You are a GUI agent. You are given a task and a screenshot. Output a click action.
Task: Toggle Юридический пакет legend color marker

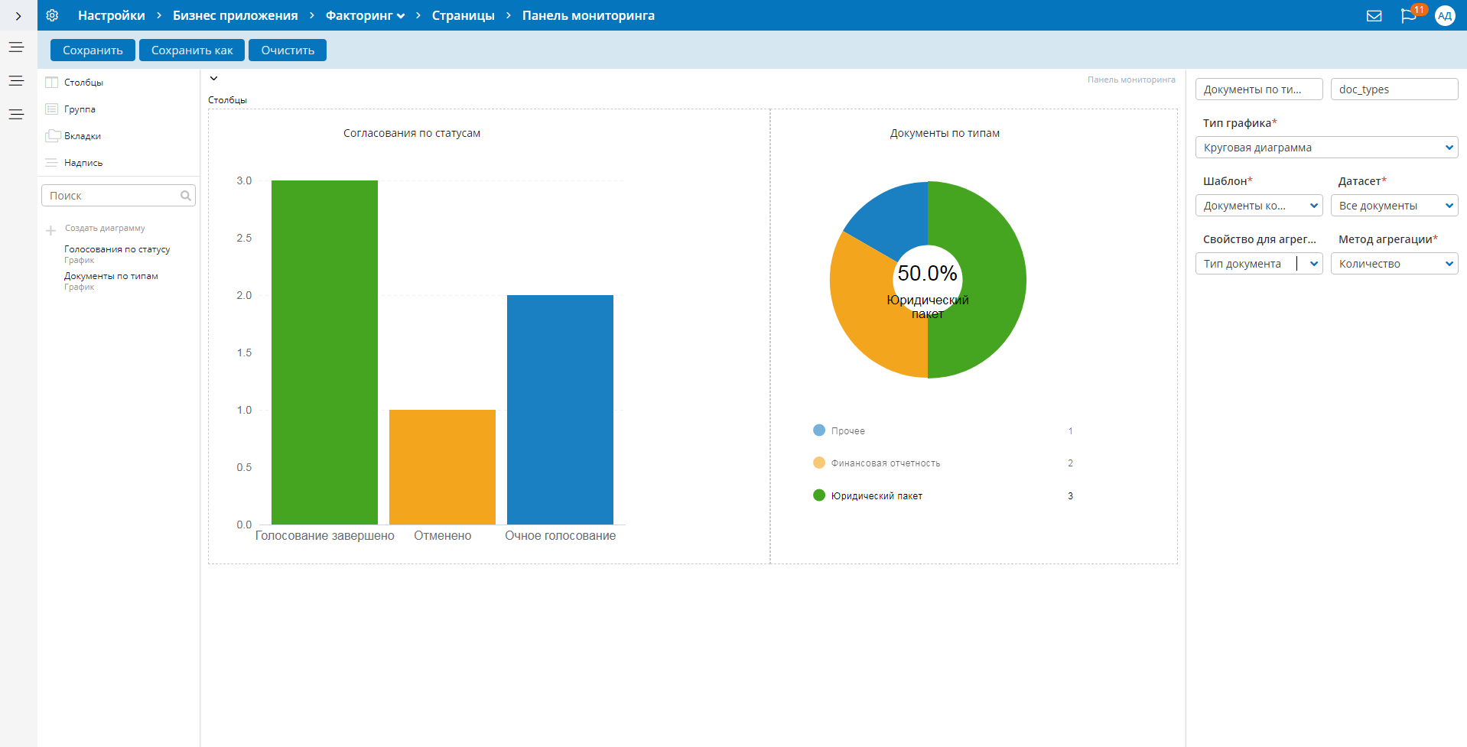[819, 495]
